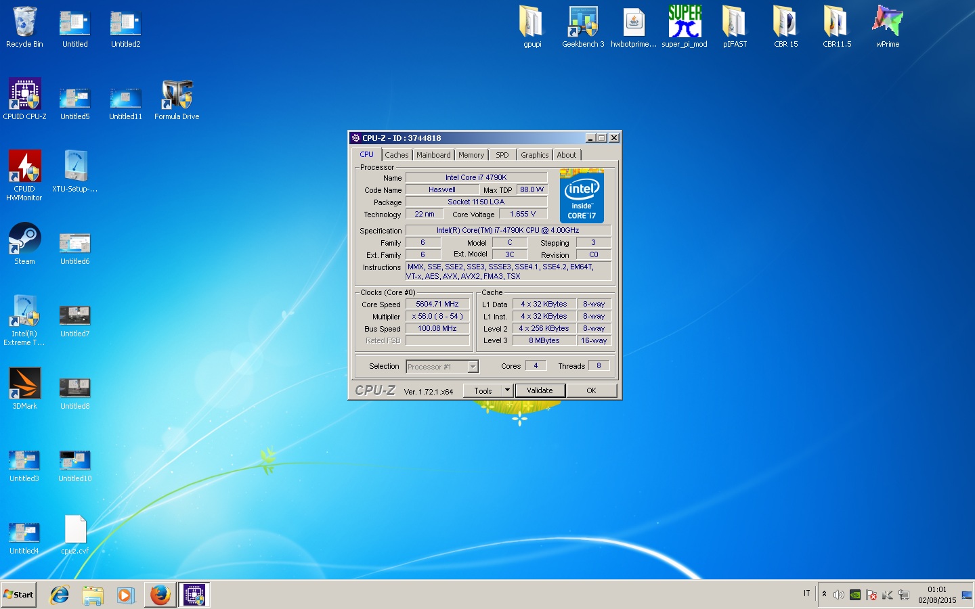Open Intel(R) Extreme Tuning shortcut
Image resolution: width=975 pixels, height=609 pixels.
[x=24, y=320]
